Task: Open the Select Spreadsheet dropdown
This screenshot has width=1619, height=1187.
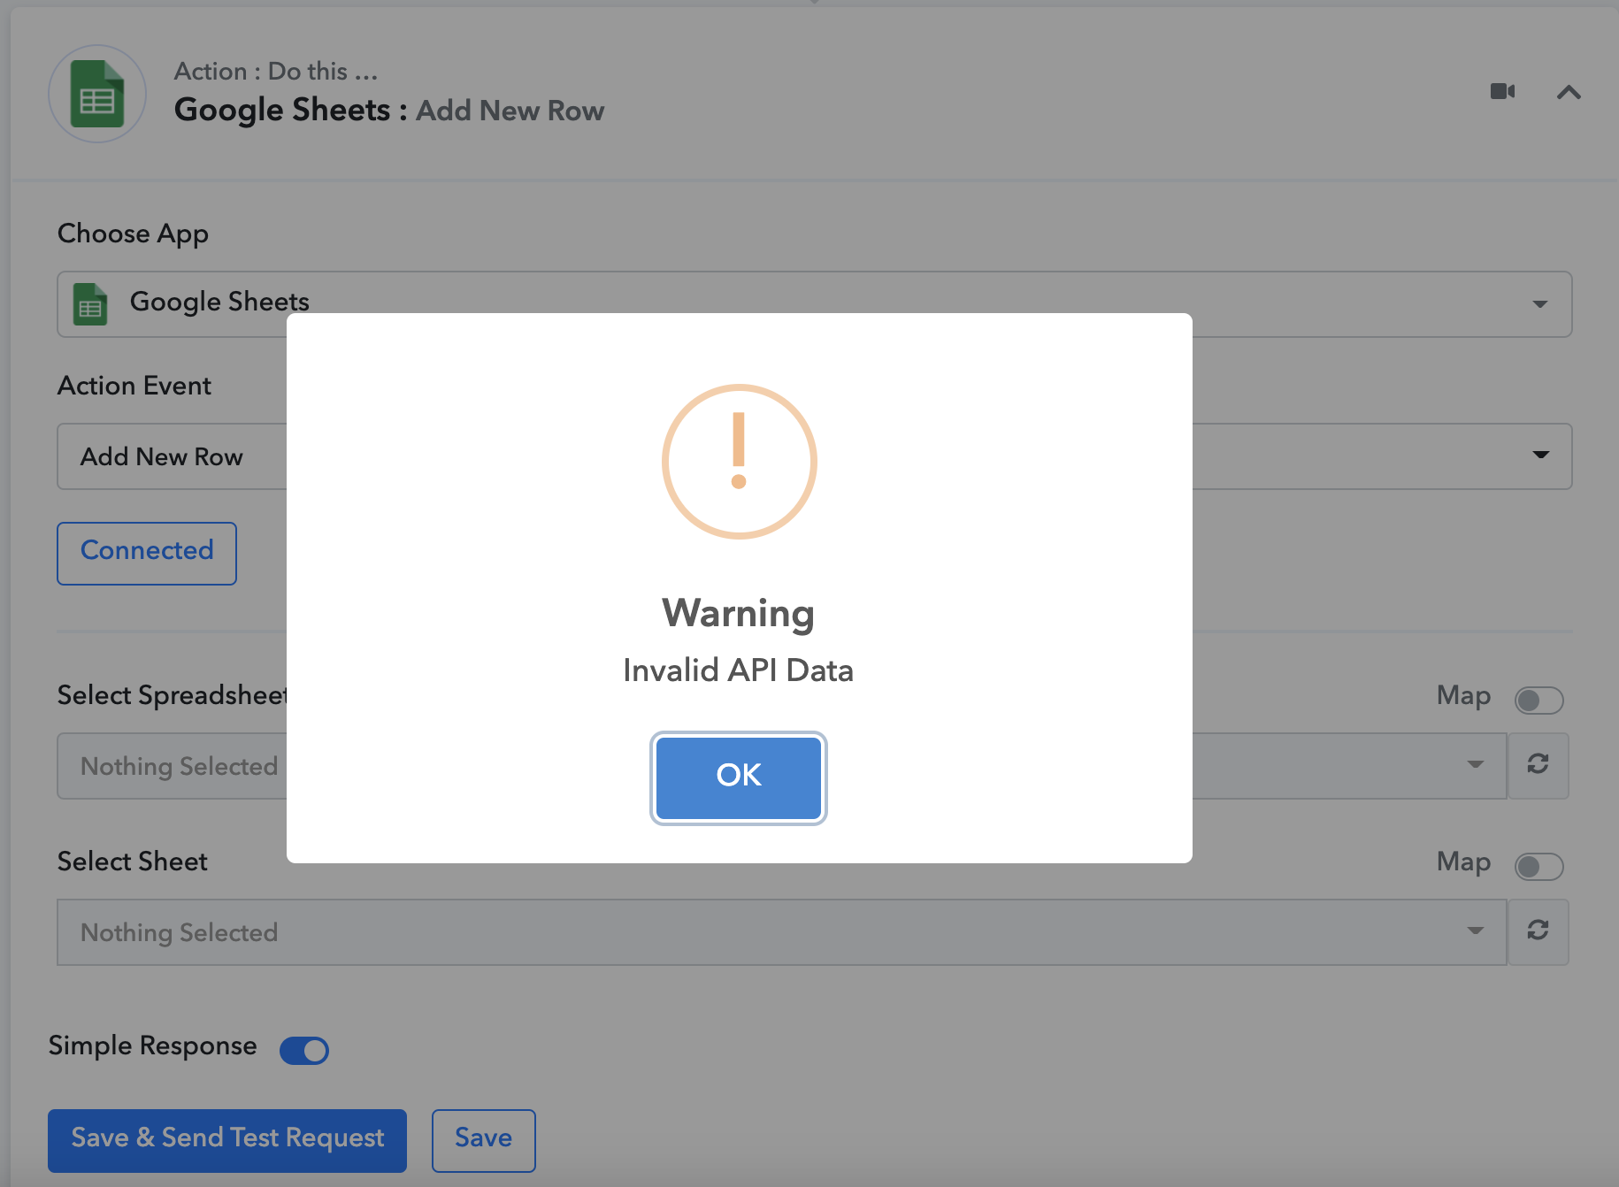Action: coord(782,766)
